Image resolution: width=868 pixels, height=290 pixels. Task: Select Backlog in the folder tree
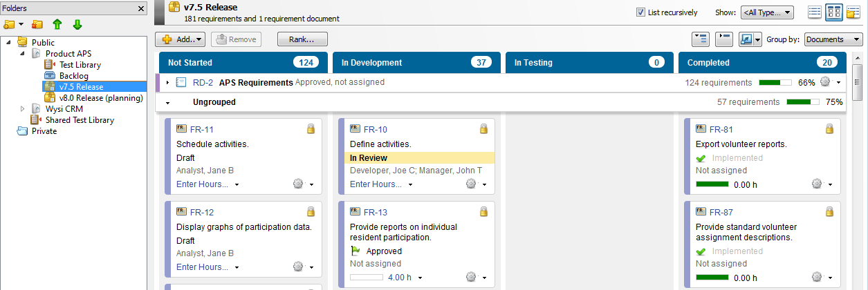73,76
